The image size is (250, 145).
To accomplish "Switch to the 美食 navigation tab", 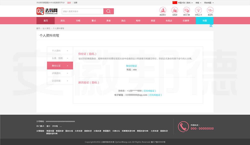I will click(108, 21).
